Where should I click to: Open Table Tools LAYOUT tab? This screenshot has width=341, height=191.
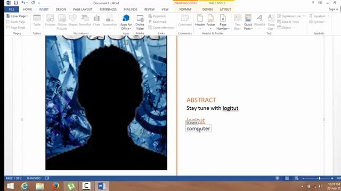[225, 10]
